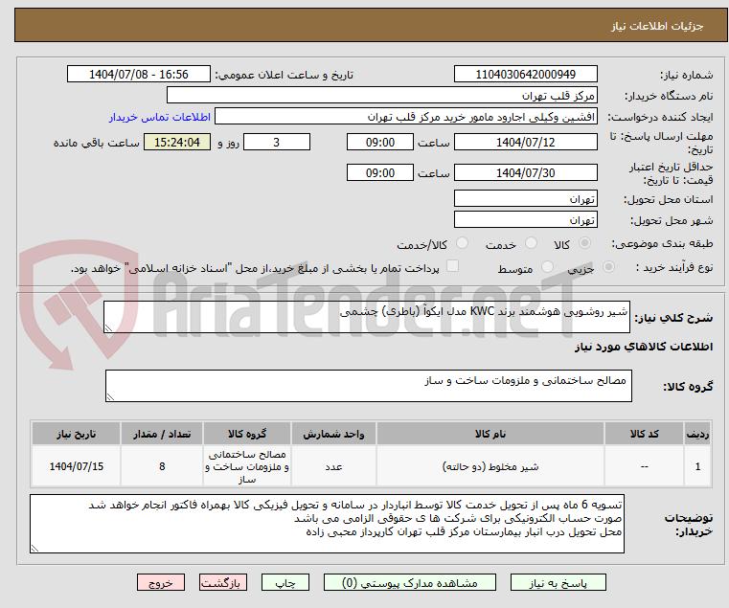
Task: Click the announcement date field 1404/07/08 - 16:56
Action: [x=139, y=75]
